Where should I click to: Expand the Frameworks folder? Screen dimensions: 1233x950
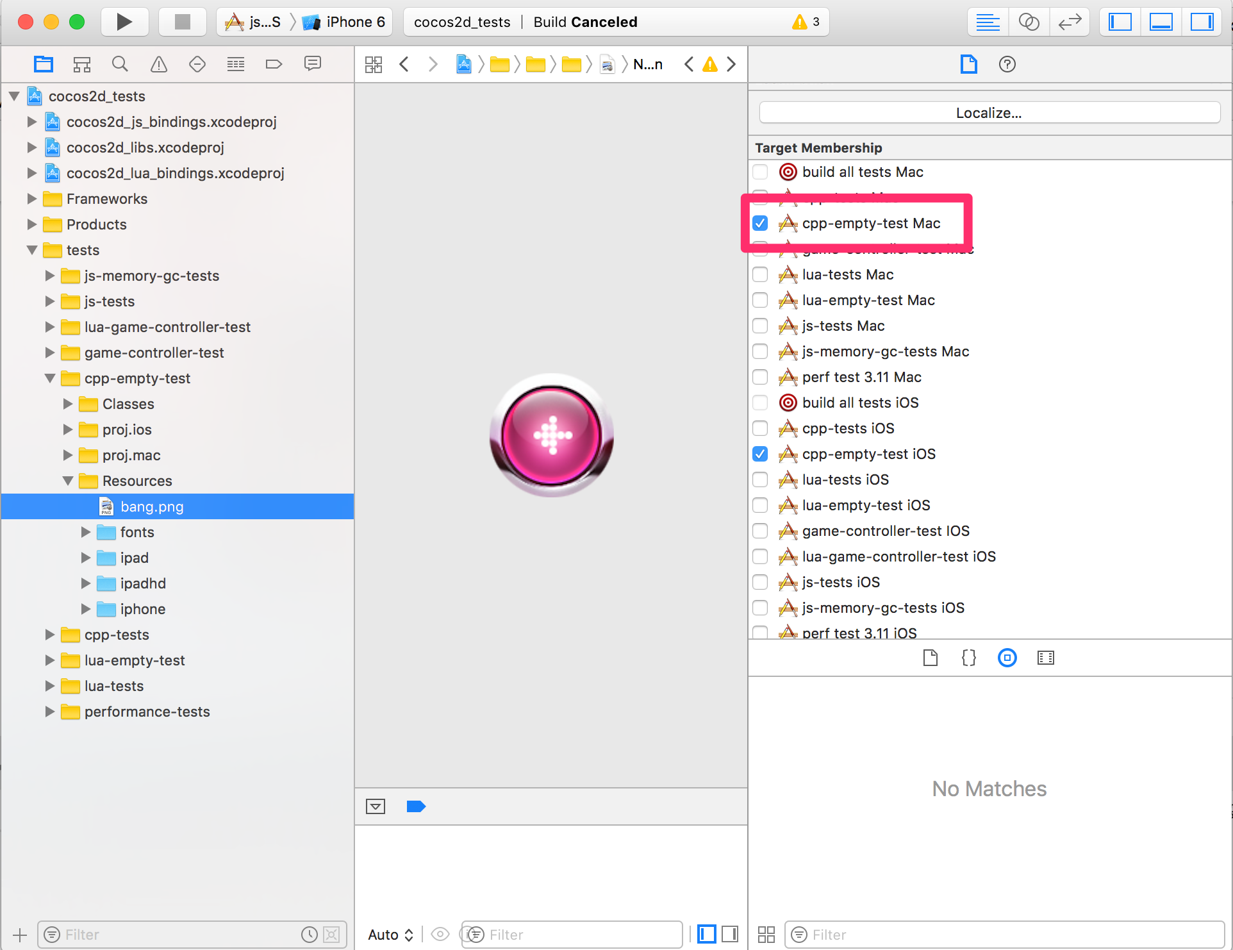tap(31, 199)
